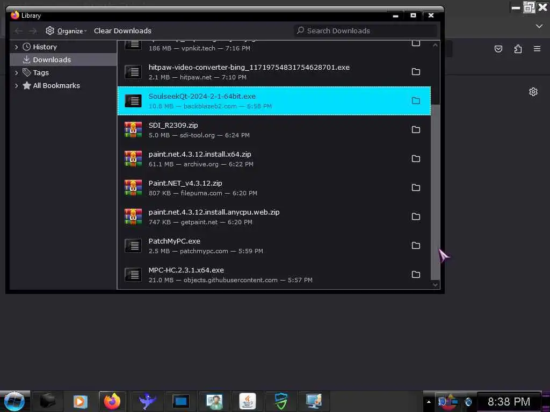Click the downloads list scrollbar thumb
This screenshot has width=550, height=412.
tap(435, 191)
